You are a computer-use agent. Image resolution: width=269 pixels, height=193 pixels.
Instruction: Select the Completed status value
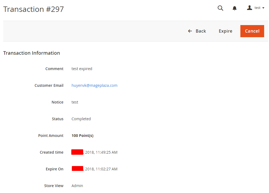(81, 119)
